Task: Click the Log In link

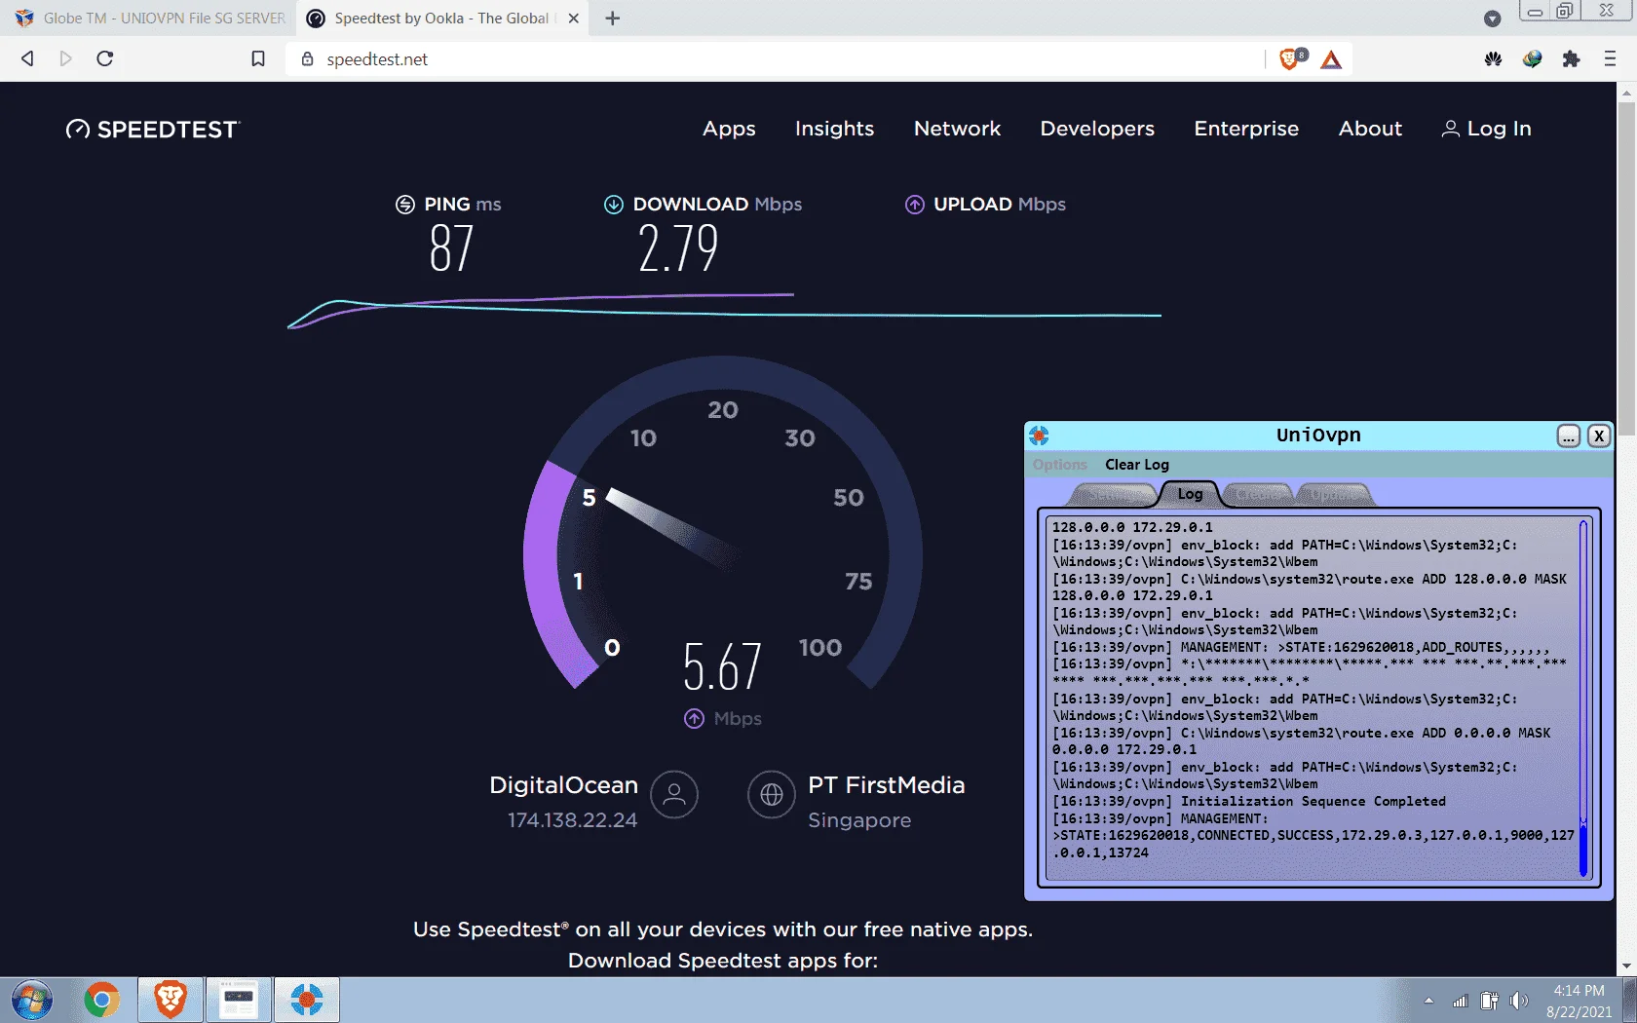Action: click(x=1486, y=129)
